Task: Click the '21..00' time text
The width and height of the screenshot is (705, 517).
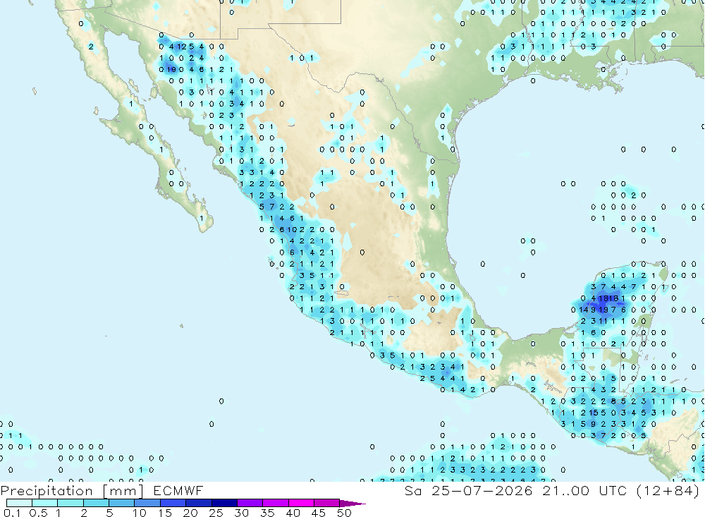Action: (565, 490)
